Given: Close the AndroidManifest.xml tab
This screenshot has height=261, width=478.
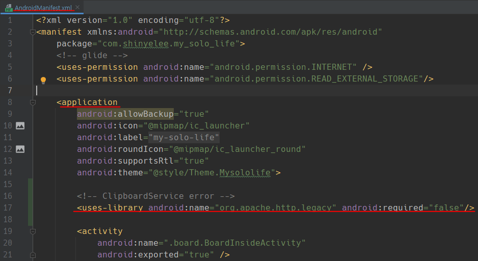Looking at the screenshot, I should click(78, 7).
